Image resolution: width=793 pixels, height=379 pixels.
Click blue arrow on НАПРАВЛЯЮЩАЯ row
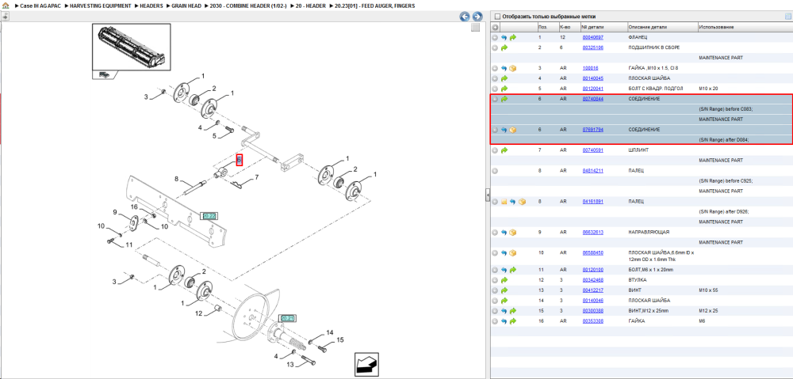(504, 232)
